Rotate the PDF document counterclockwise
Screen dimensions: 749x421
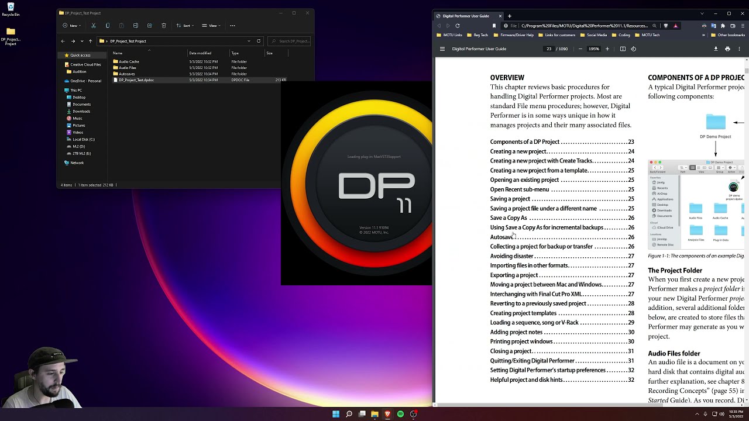click(x=633, y=49)
